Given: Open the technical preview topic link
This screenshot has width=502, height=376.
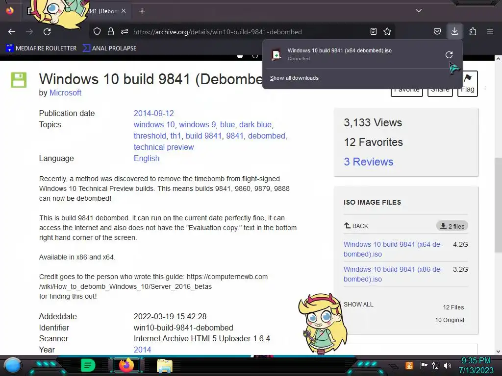Looking at the screenshot, I should 164,147.
